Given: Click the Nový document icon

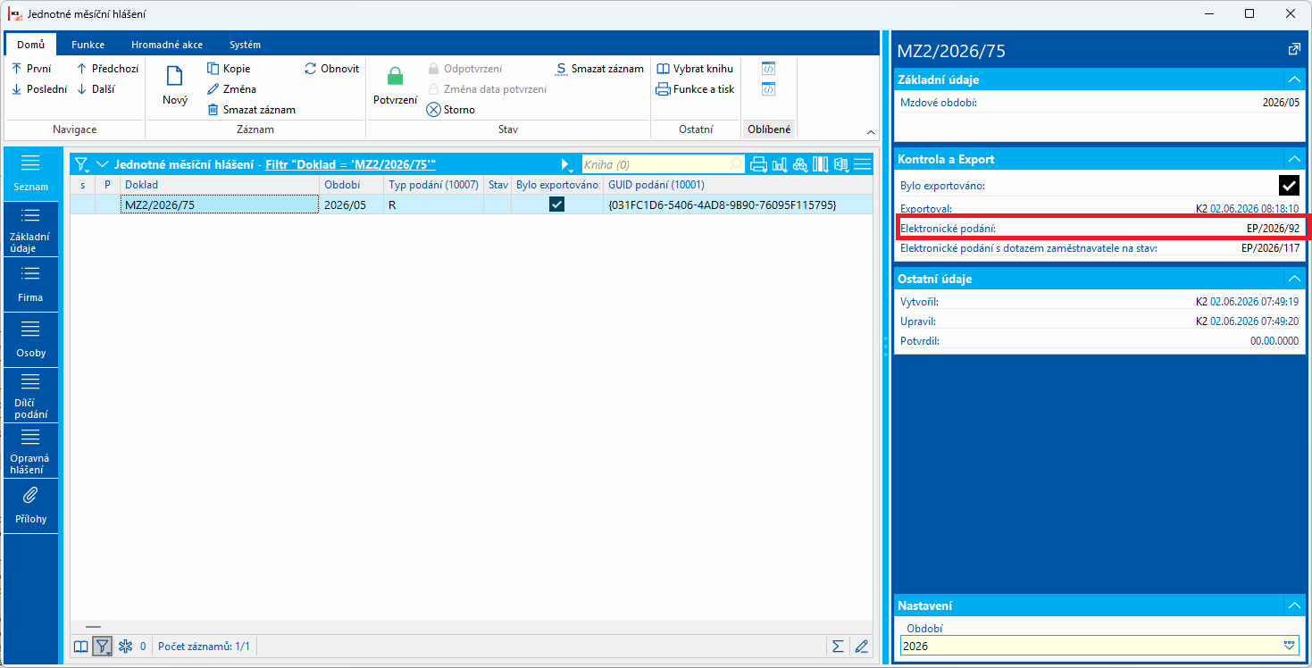Looking at the screenshot, I should click(175, 77).
